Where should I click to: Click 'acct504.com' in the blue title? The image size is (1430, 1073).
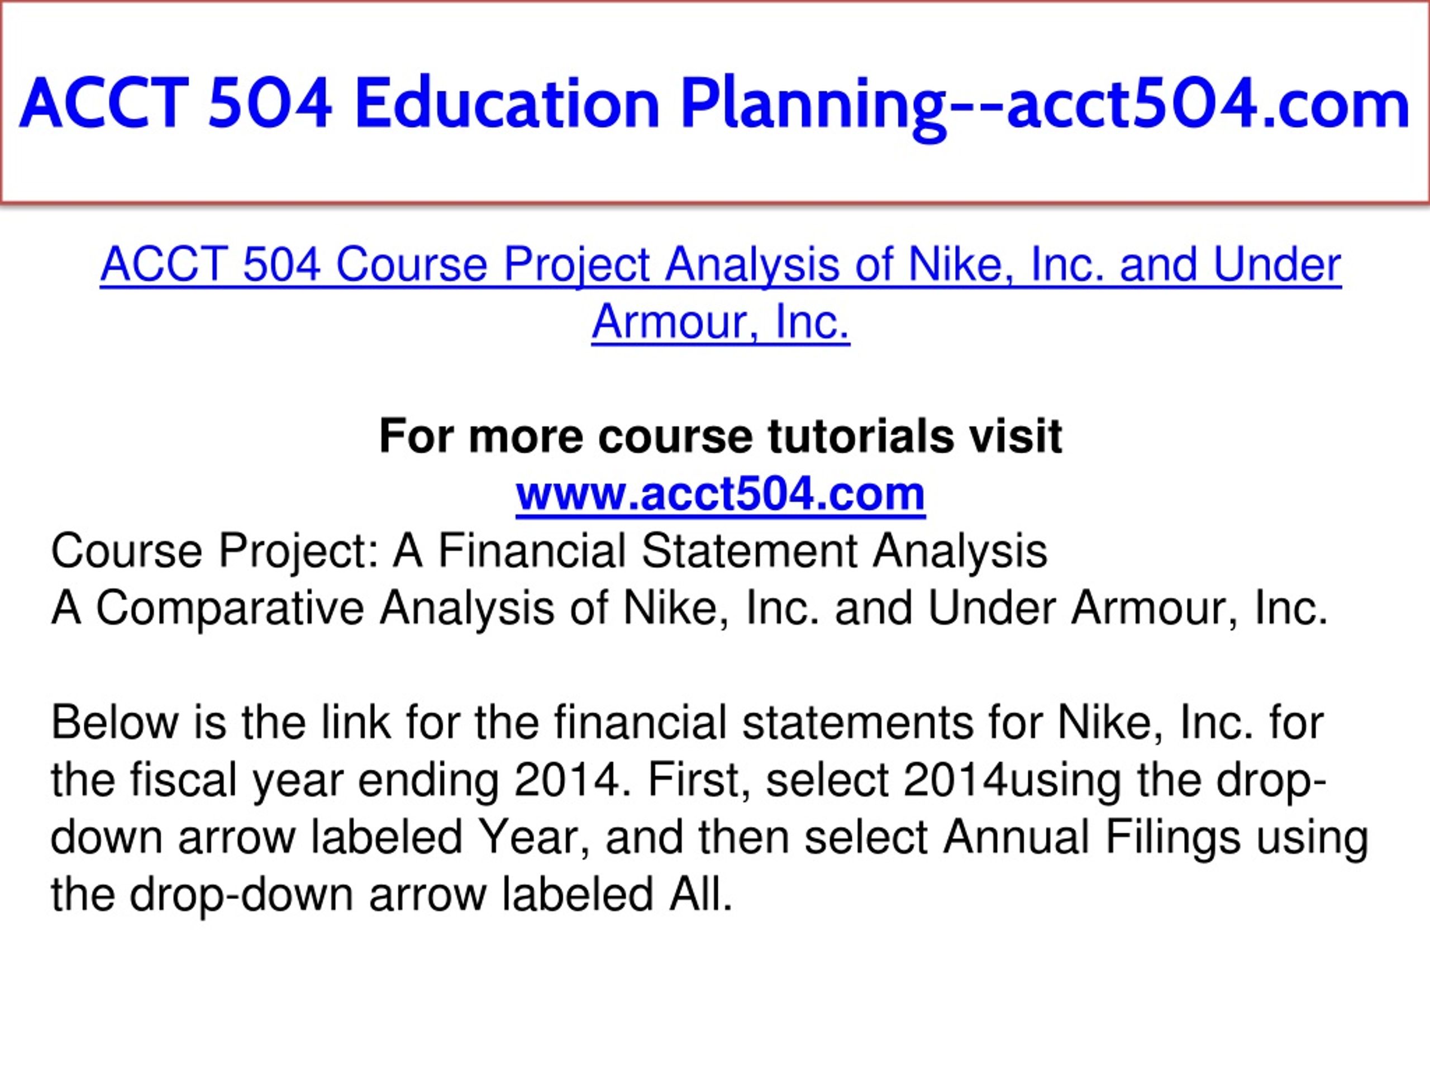coord(1208,103)
